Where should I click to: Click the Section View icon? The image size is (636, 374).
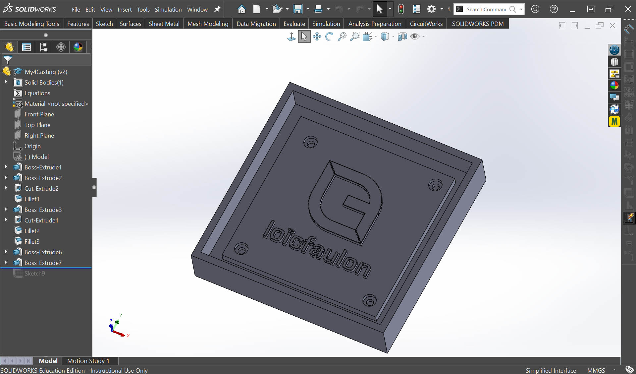pyautogui.click(x=402, y=36)
